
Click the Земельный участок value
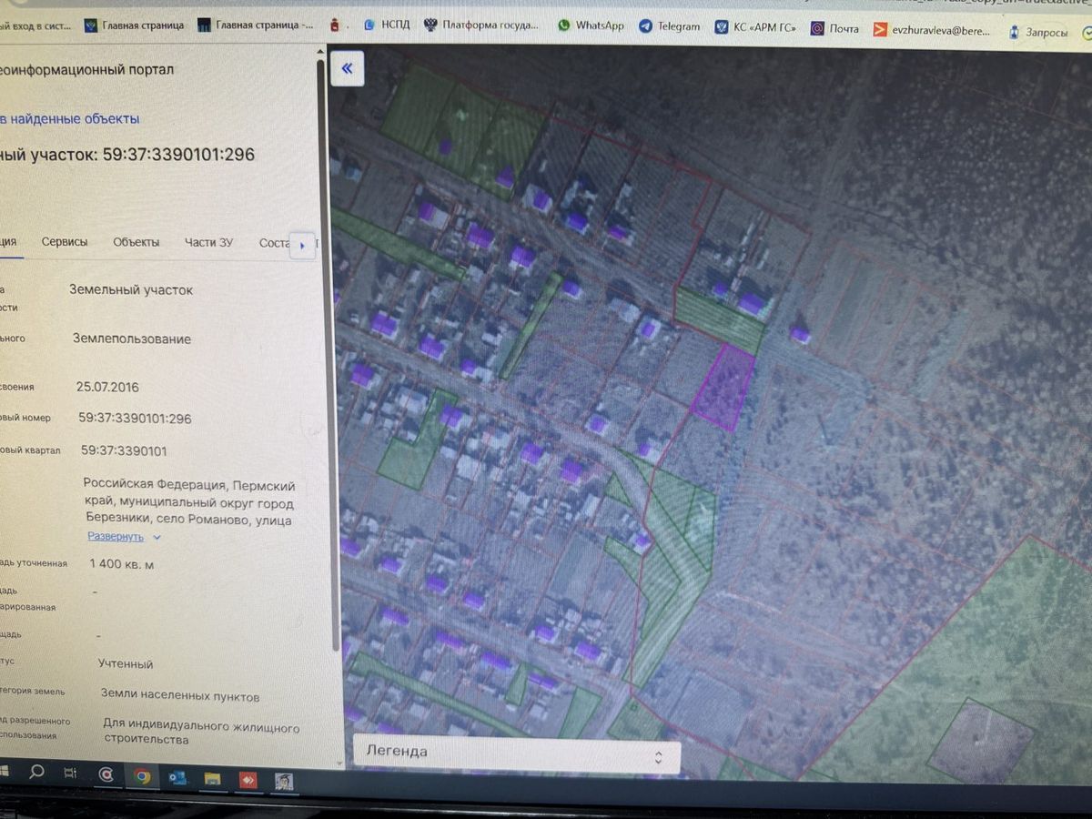pos(131,290)
